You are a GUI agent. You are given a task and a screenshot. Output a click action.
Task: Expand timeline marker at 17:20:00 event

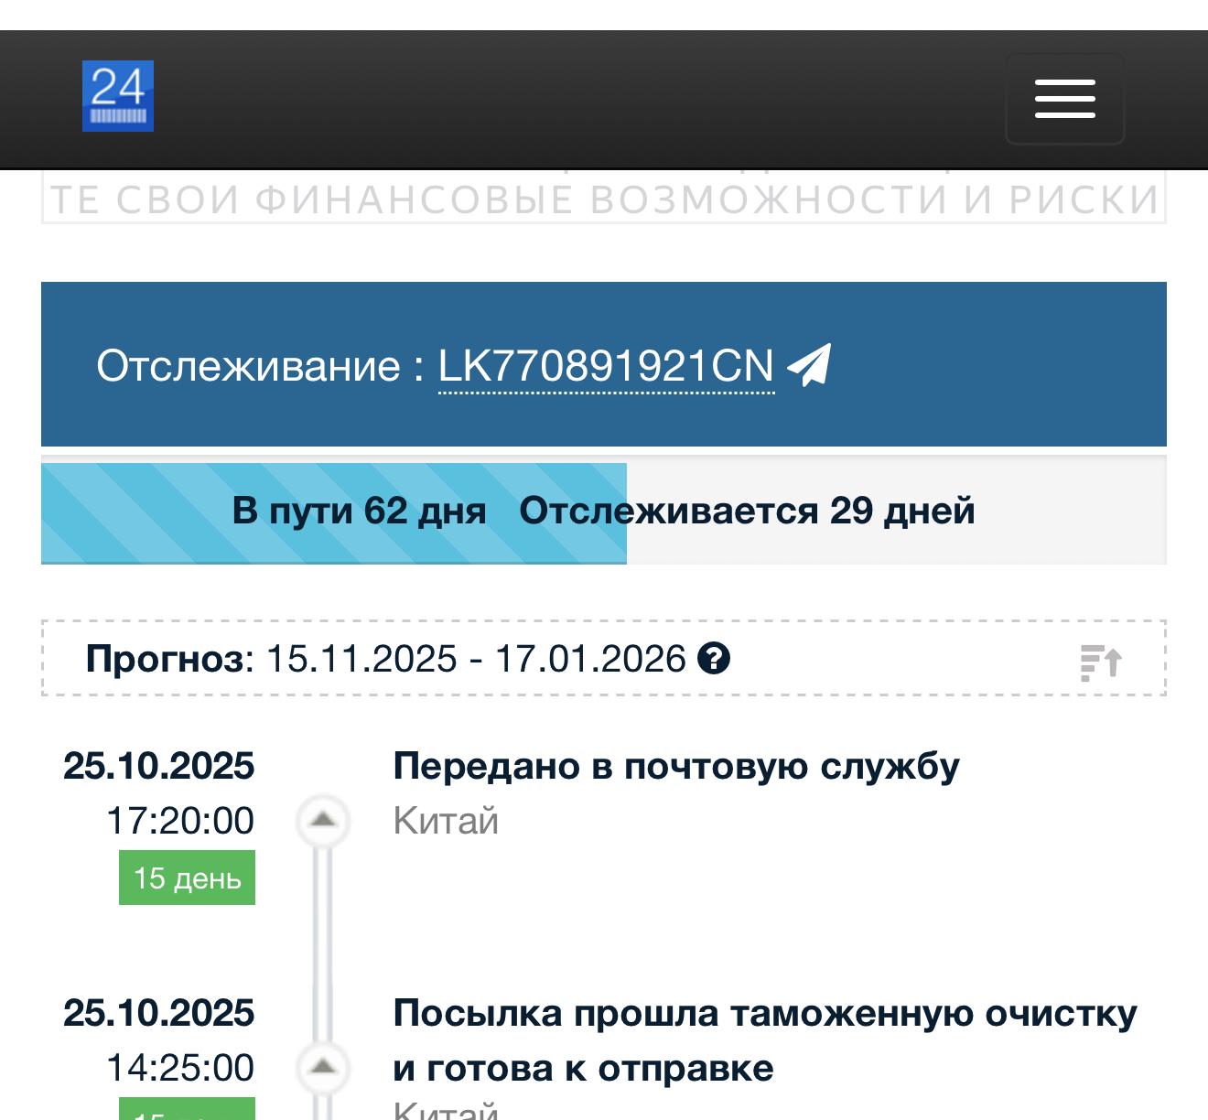coord(323,820)
